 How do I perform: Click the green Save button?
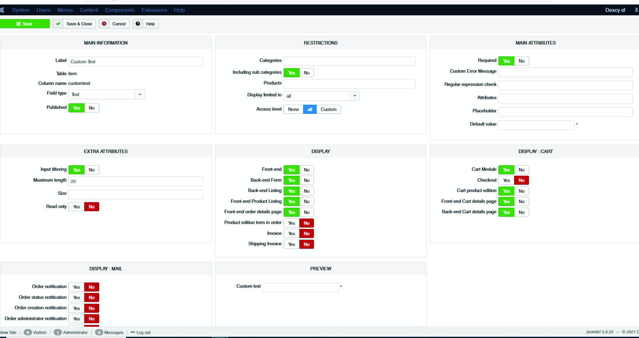[x=25, y=24]
